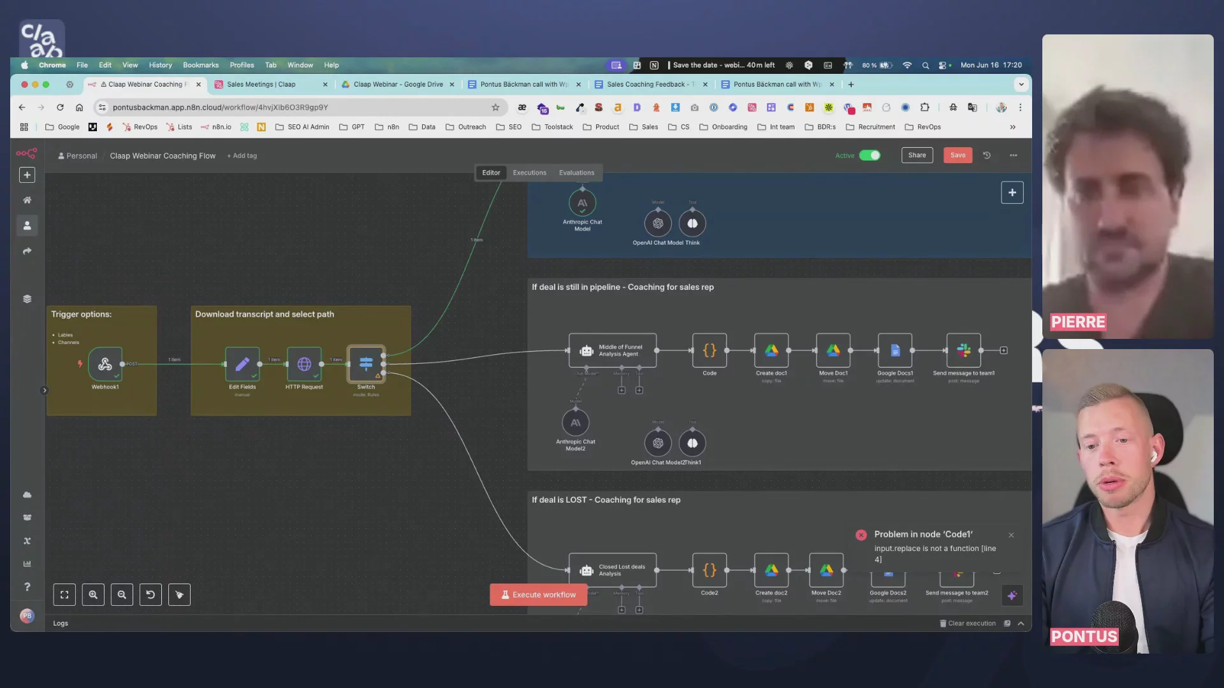Switch to the Evaluations tab

(x=576, y=173)
